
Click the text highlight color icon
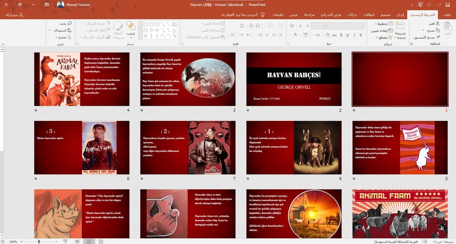click(305, 35)
